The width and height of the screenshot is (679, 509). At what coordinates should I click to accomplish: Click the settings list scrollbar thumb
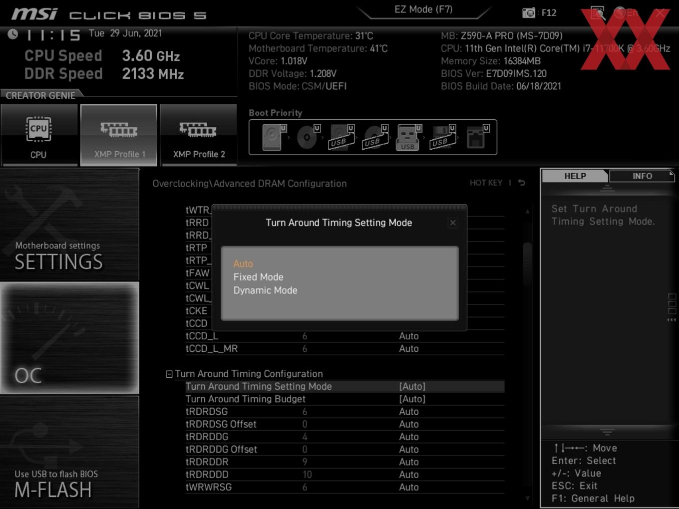pos(527,263)
